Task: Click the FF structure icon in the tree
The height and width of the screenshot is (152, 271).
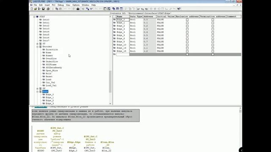Action: click(41, 89)
